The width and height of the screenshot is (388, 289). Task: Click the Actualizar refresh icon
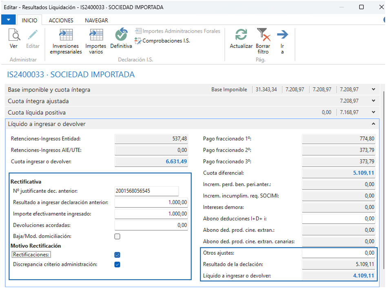click(x=241, y=34)
